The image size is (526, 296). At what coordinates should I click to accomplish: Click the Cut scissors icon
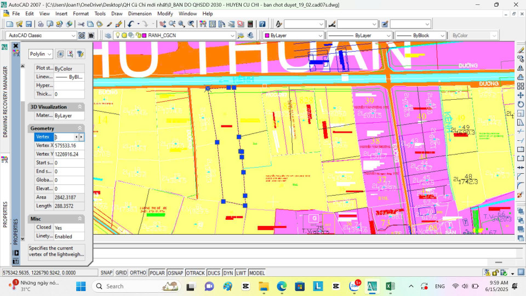click(x=81, y=24)
